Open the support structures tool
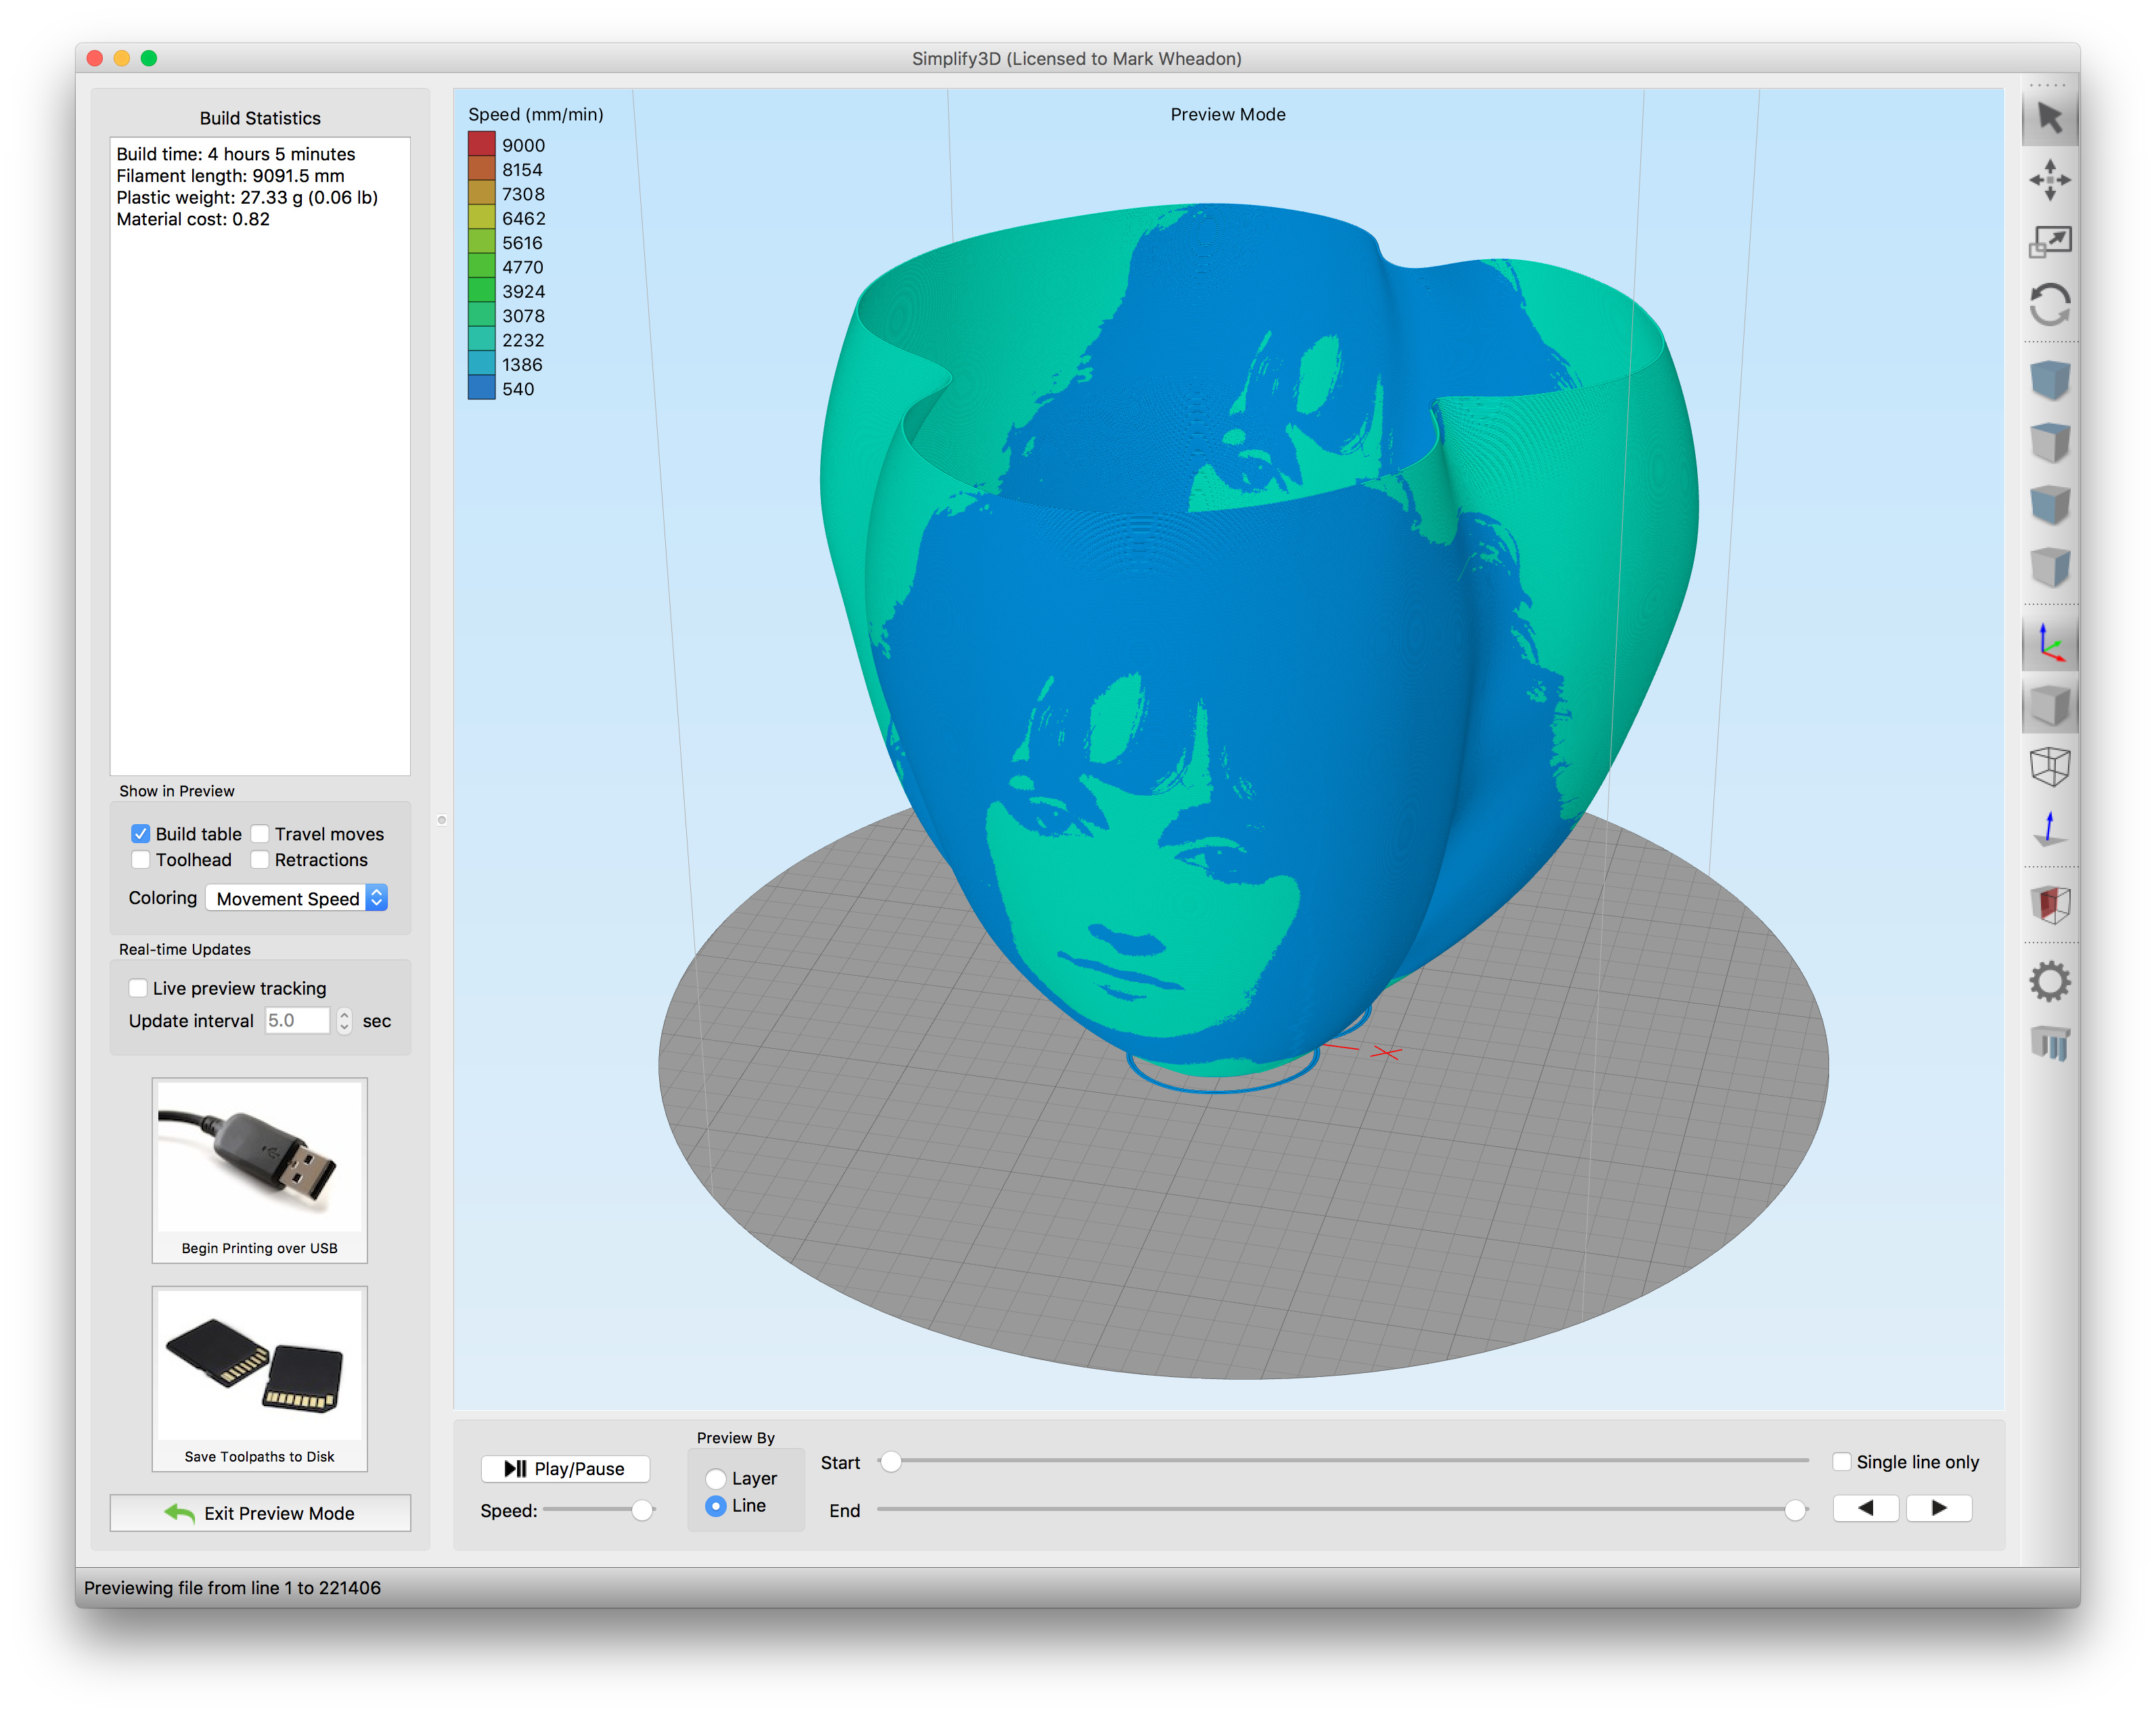Image resolution: width=2156 pixels, height=1716 pixels. [x=2049, y=1043]
